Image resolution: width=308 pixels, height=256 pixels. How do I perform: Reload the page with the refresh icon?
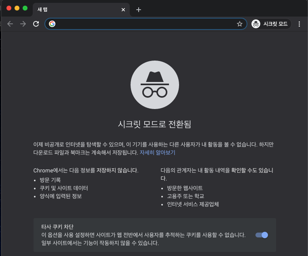coord(36,24)
